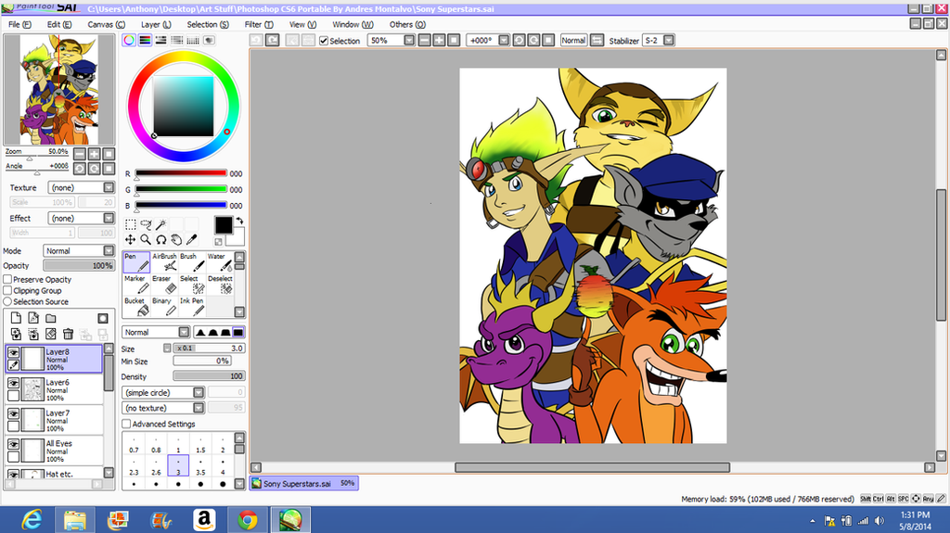Flip the view horizontally in toolbar
The width and height of the screenshot is (950, 533).
coord(597,40)
